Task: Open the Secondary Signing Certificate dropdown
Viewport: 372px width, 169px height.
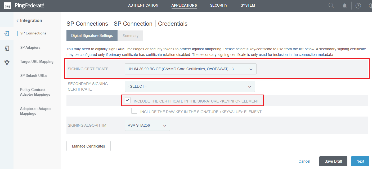Action: click(x=190, y=86)
